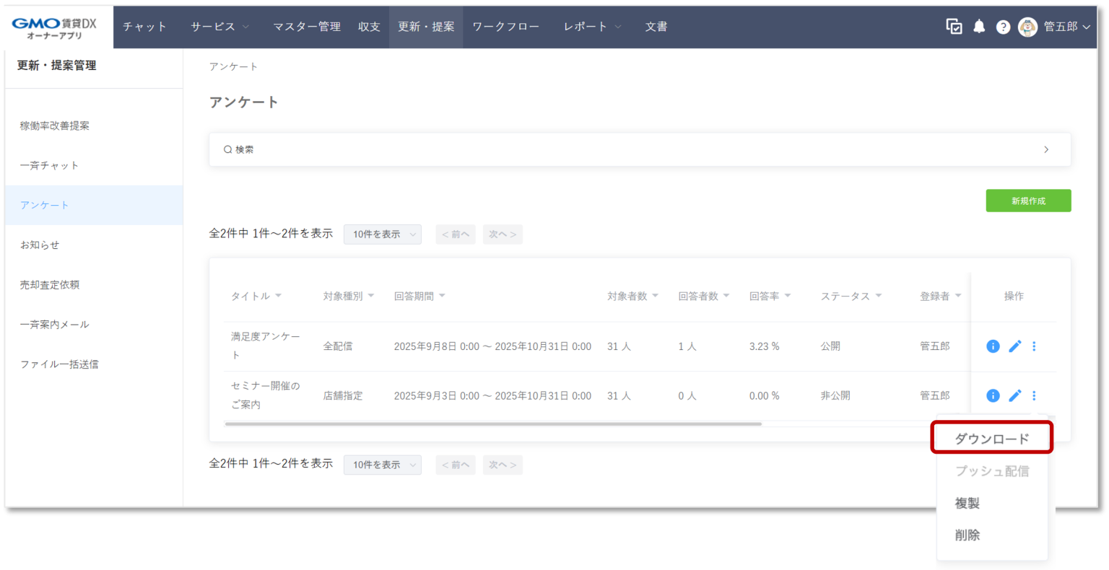Click the help question-mark icon
This screenshot has width=1109, height=570.
tap(1003, 26)
